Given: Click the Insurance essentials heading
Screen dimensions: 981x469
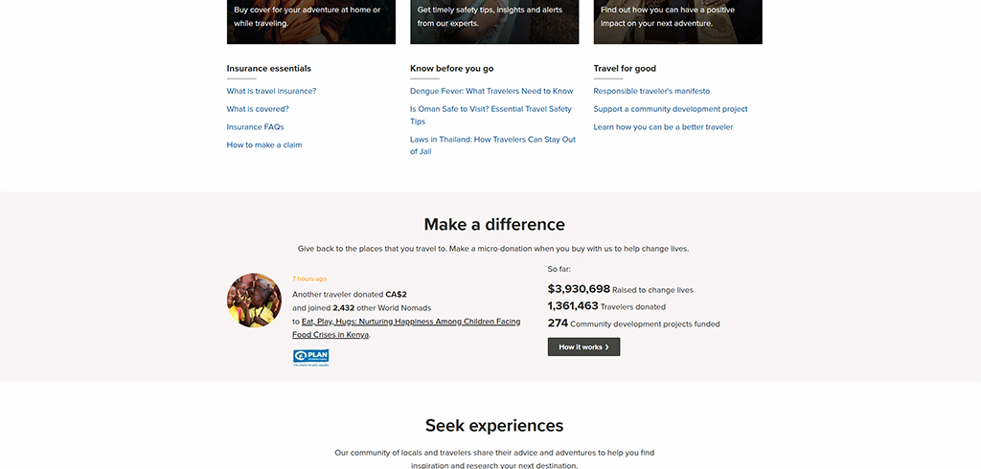Looking at the screenshot, I should pyautogui.click(x=268, y=68).
